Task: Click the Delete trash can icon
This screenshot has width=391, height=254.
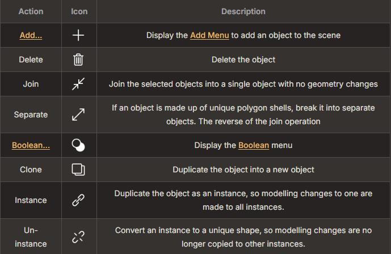Action: pos(78,60)
